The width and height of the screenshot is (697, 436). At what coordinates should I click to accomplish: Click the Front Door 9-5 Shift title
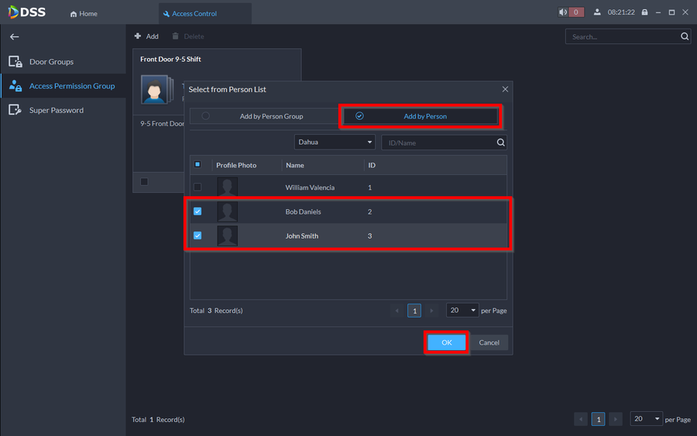(x=170, y=59)
